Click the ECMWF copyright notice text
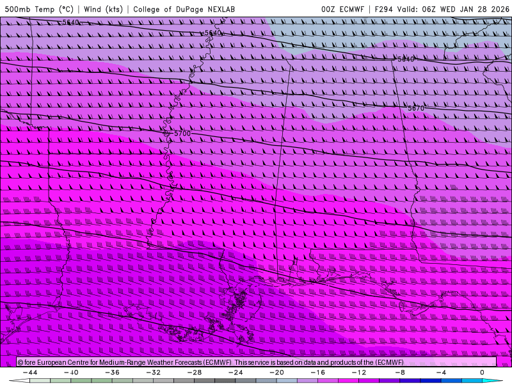This screenshot has height=384, width=512. click(211, 362)
